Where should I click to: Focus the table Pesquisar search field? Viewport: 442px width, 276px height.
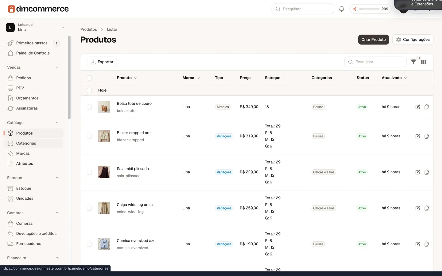click(375, 62)
